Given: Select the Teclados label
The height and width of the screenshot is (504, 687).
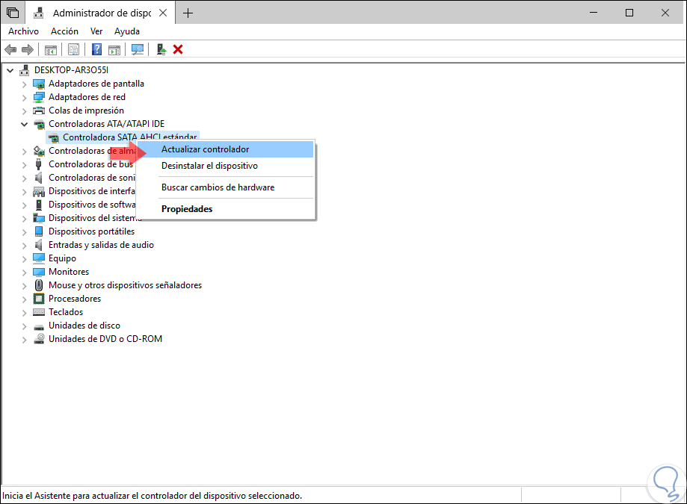Looking at the screenshot, I should 66,312.
